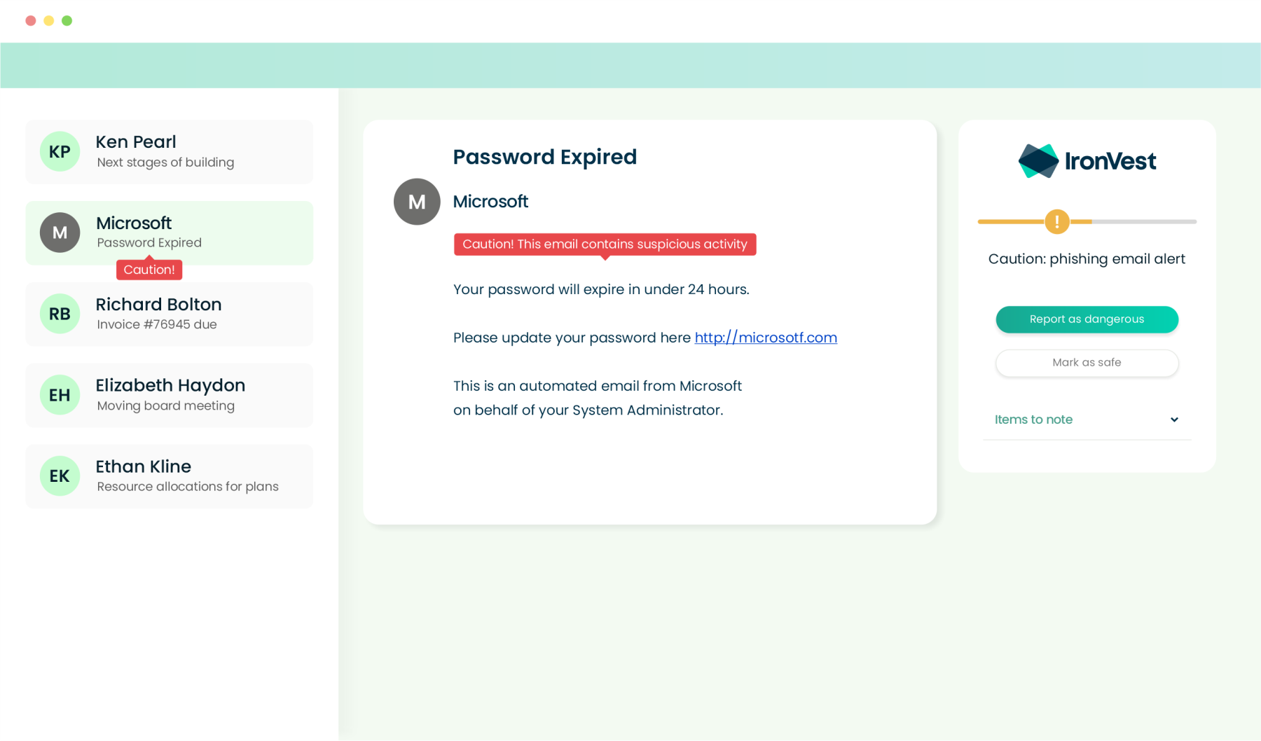Click the KP avatar for Ken Pearl
The height and width of the screenshot is (741, 1261).
60,151
